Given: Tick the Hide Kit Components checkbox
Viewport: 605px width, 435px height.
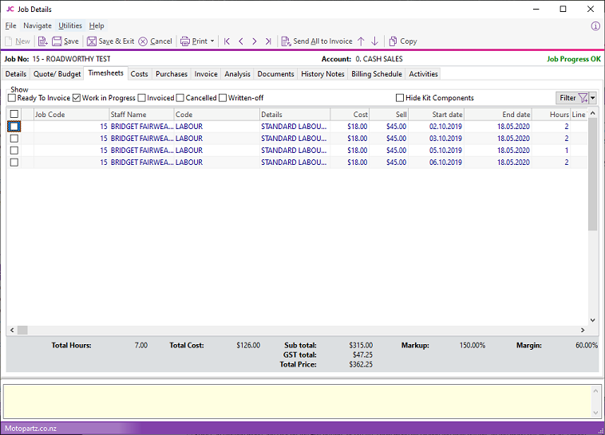Looking at the screenshot, I should (400, 98).
